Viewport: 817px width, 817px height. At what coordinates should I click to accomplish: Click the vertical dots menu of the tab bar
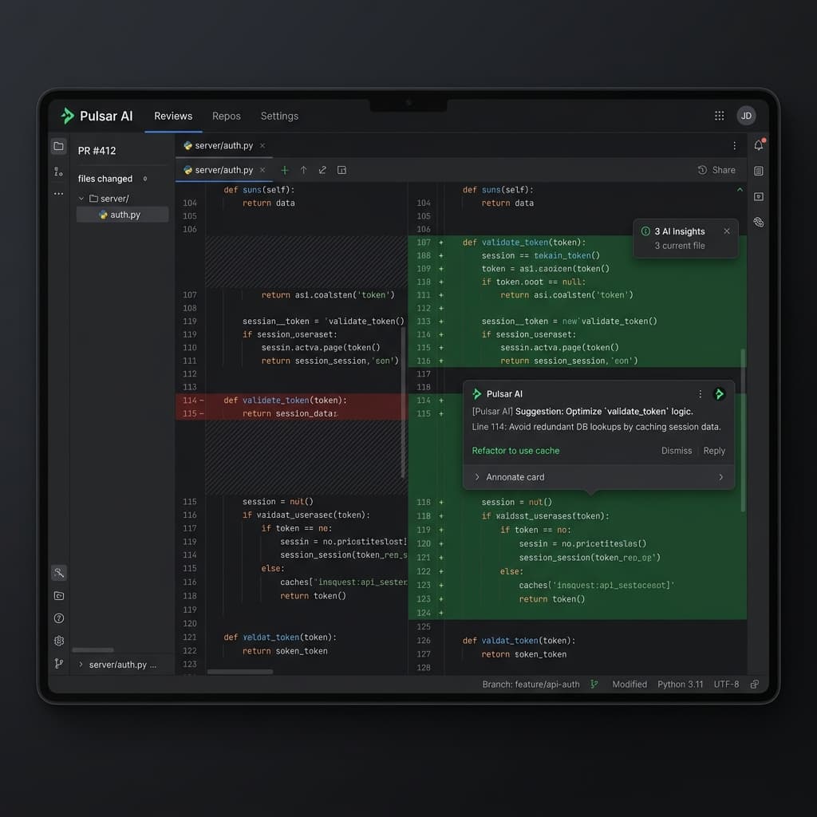click(734, 146)
